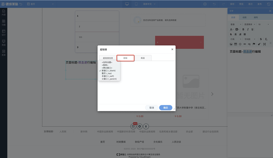Click 保存 in the top bar
This screenshot has height=158, width=273.
(232, 4)
